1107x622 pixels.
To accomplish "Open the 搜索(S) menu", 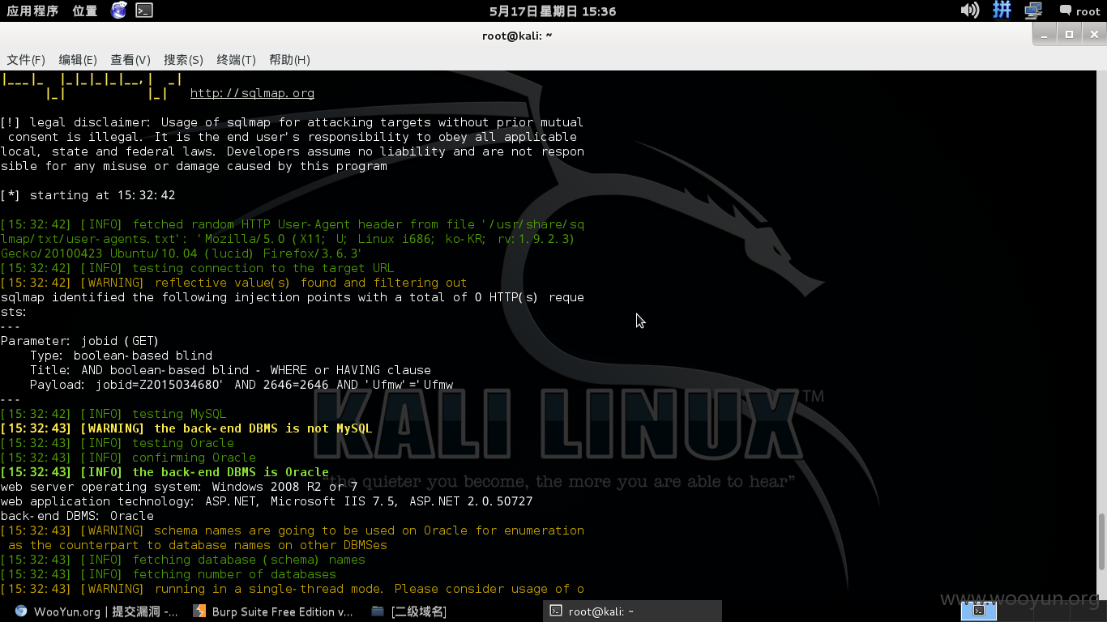I will 183,60.
